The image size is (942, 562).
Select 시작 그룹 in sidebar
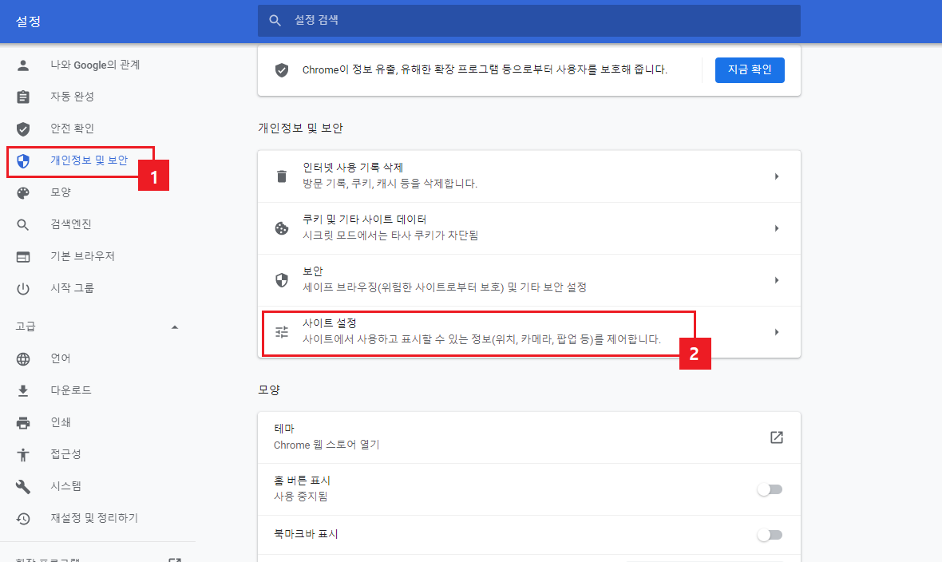tap(72, 288)
